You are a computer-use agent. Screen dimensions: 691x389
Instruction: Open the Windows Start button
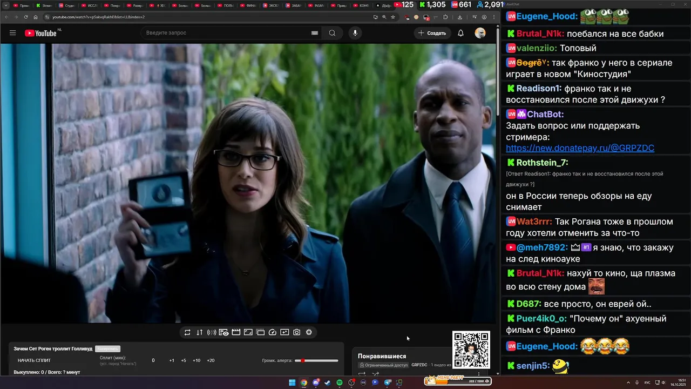(292, 383)
